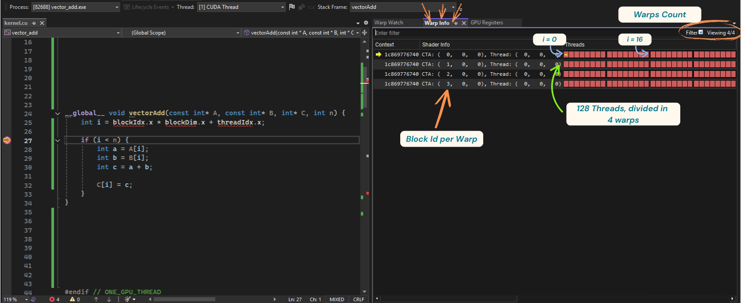Select the warp row with CTA (1, 0, 0)
The height and width of the screenshot is (303, 741).
coord(555,64)
